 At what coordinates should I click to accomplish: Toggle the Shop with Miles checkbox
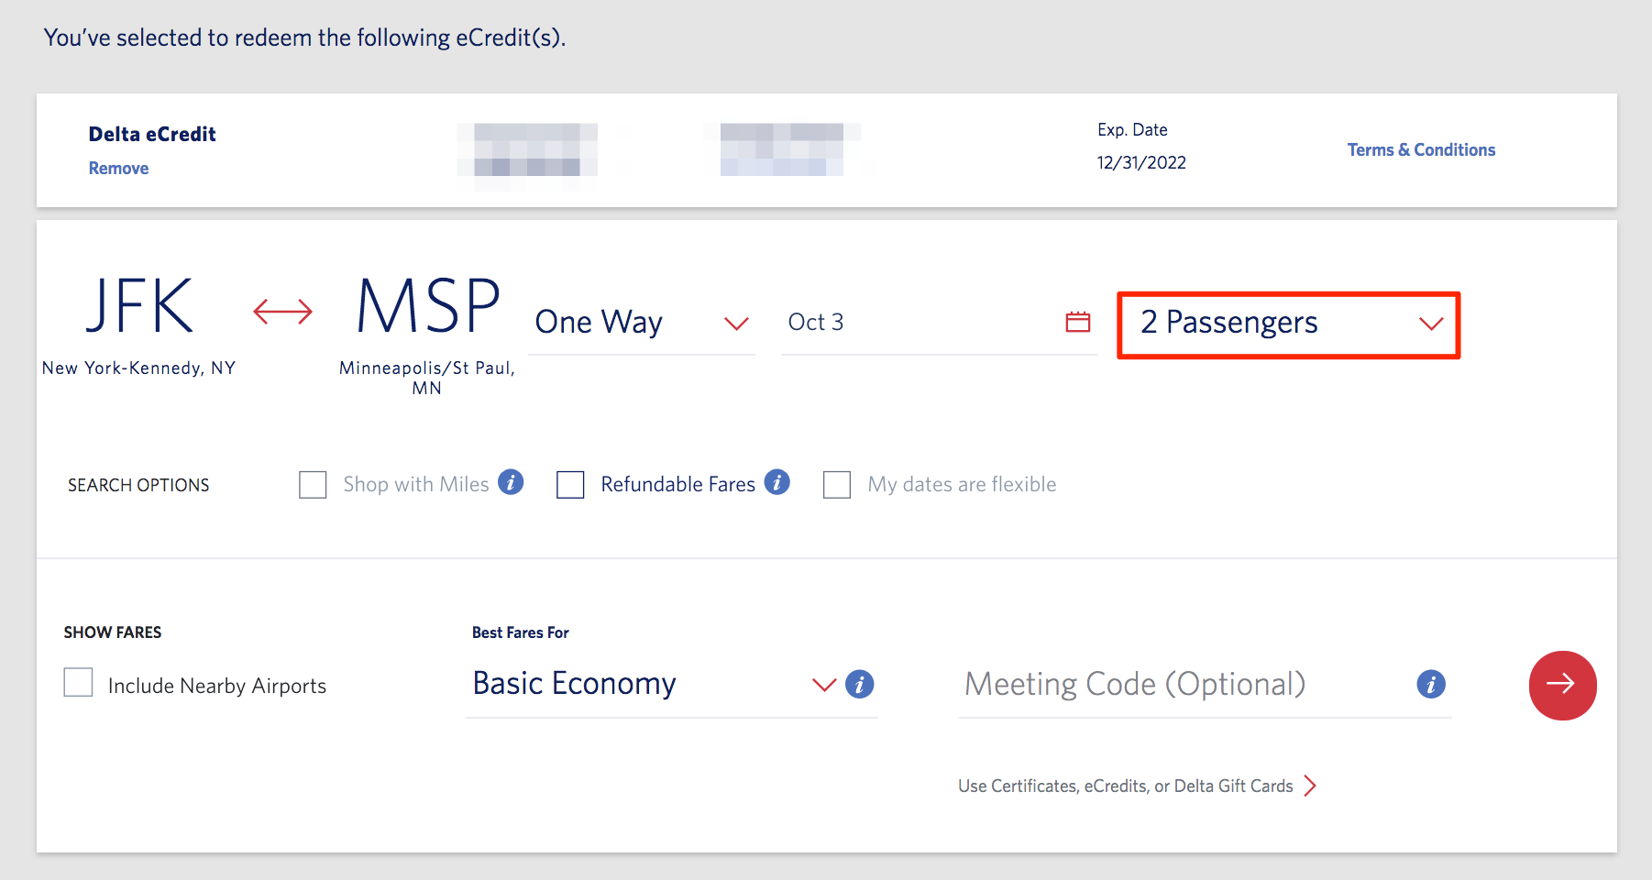point(313,484)
